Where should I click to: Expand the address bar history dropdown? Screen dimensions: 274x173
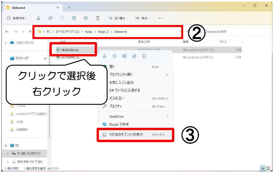(180, 32)
